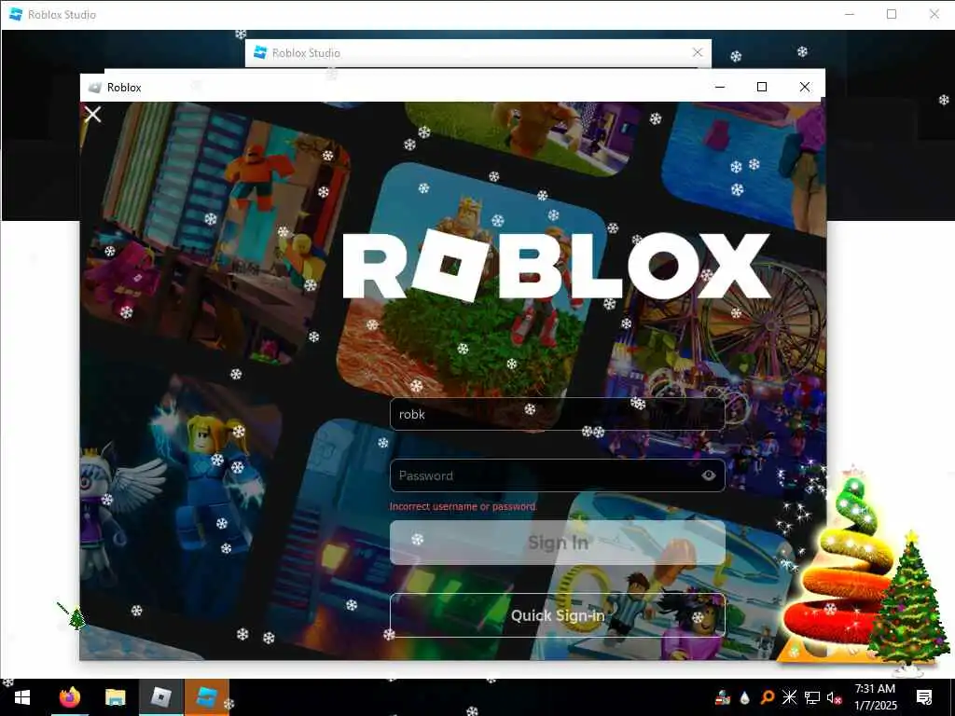955x716 pixels.
Task: Close the Roblox window
Action: click(x=805, y=87)
